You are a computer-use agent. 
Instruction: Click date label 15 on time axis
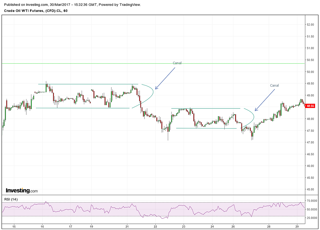pyautogui.click(x=14, y=226)
